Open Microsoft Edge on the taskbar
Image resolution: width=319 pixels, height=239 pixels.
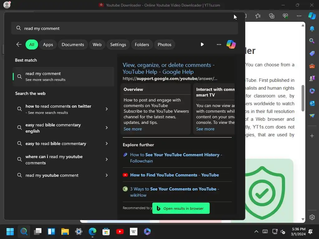tap(92, 232)
